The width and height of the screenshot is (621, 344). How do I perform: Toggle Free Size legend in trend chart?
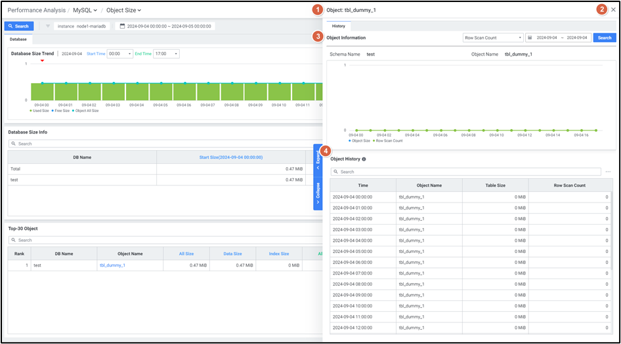61,111
